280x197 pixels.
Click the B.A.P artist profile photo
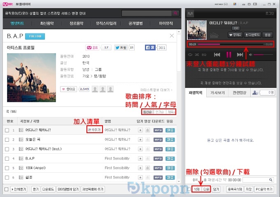point(31,77)
